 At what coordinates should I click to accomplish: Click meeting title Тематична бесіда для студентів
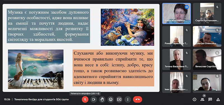click(x=41, y=99)
